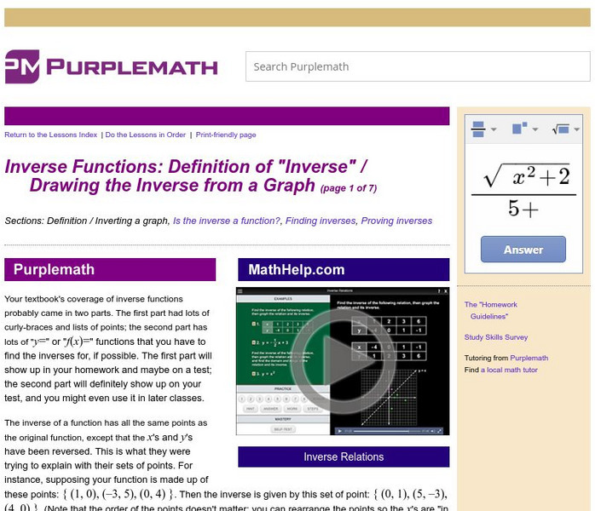Click the Answer button
The image size is (595, 511).
pos(523,250)
